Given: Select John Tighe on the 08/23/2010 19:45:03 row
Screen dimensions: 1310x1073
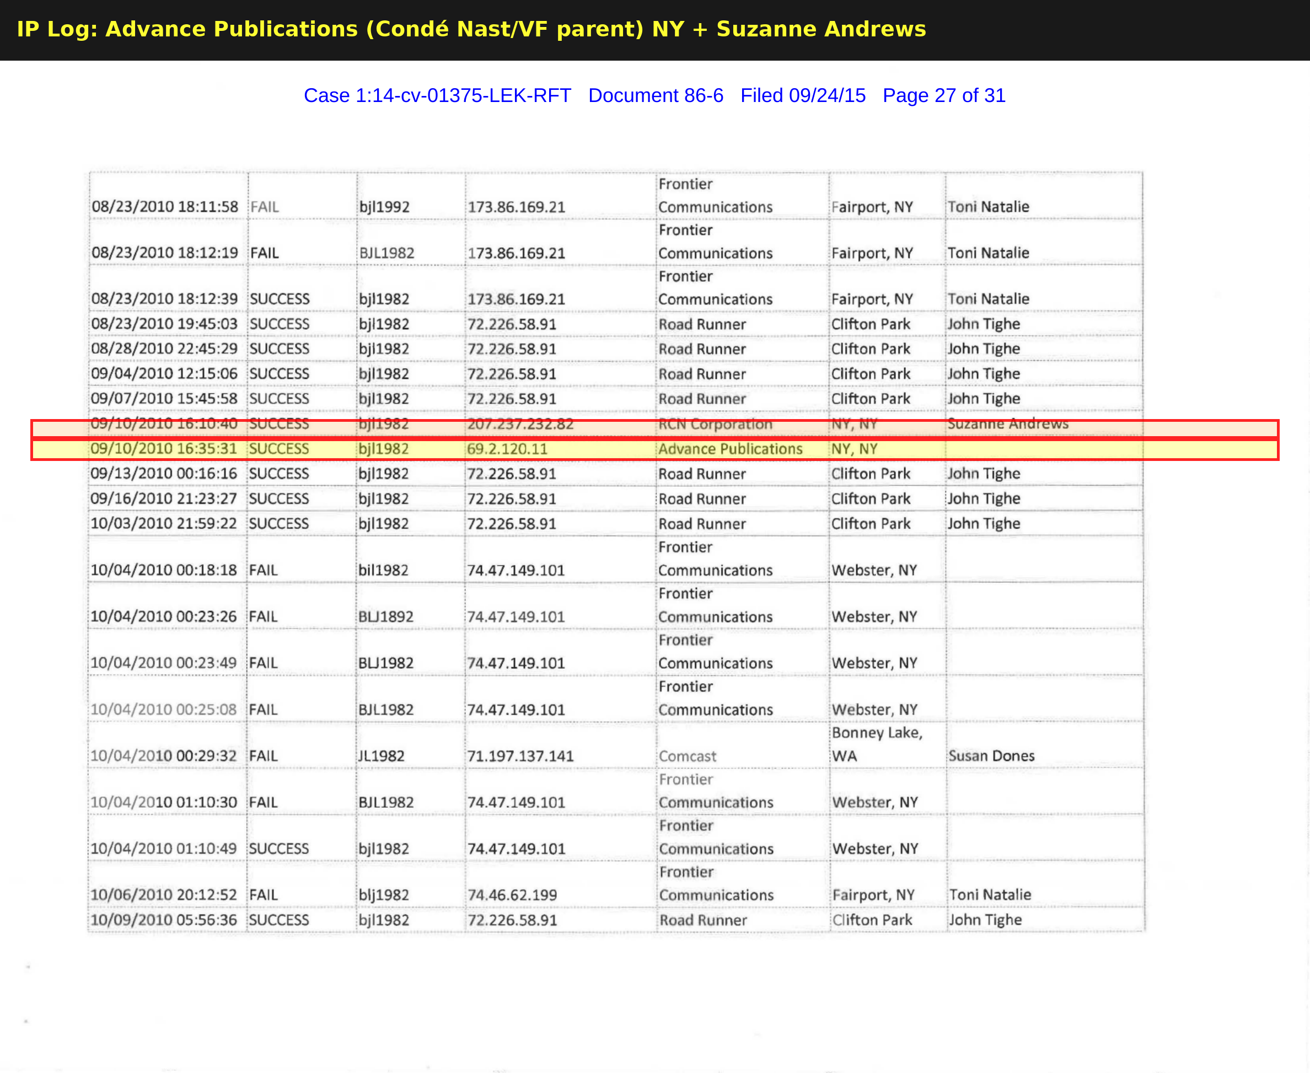Looking at the screenshot, I should (x=983, y=324).
